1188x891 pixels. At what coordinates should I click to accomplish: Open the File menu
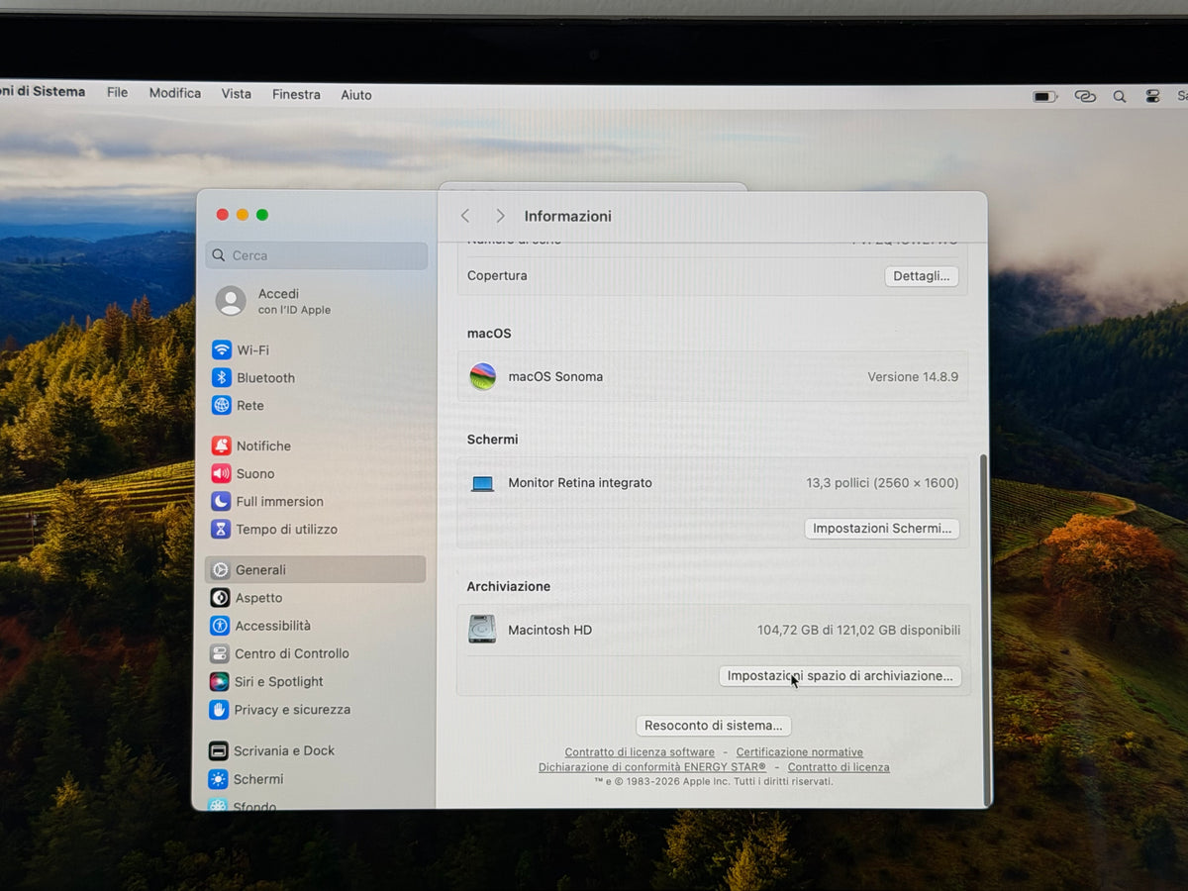point(117,92)
